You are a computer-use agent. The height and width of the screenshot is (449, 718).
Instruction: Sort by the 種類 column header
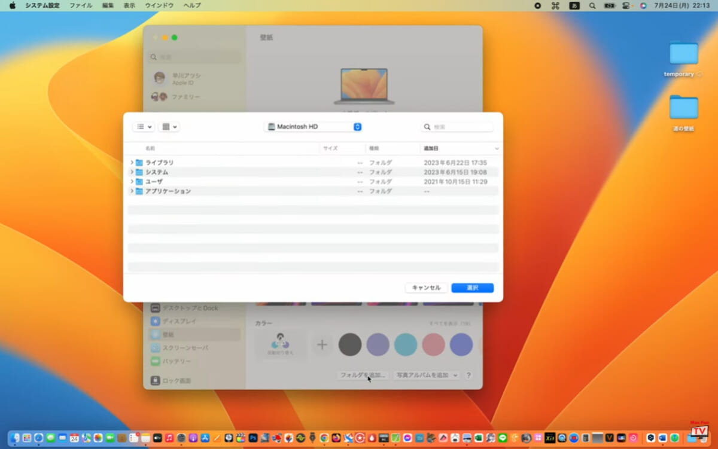tap(374, 148)
